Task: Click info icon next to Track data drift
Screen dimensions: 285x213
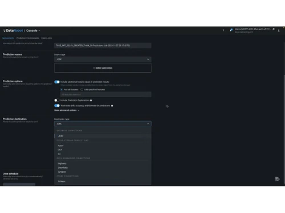Action: (x=112, y=106)
